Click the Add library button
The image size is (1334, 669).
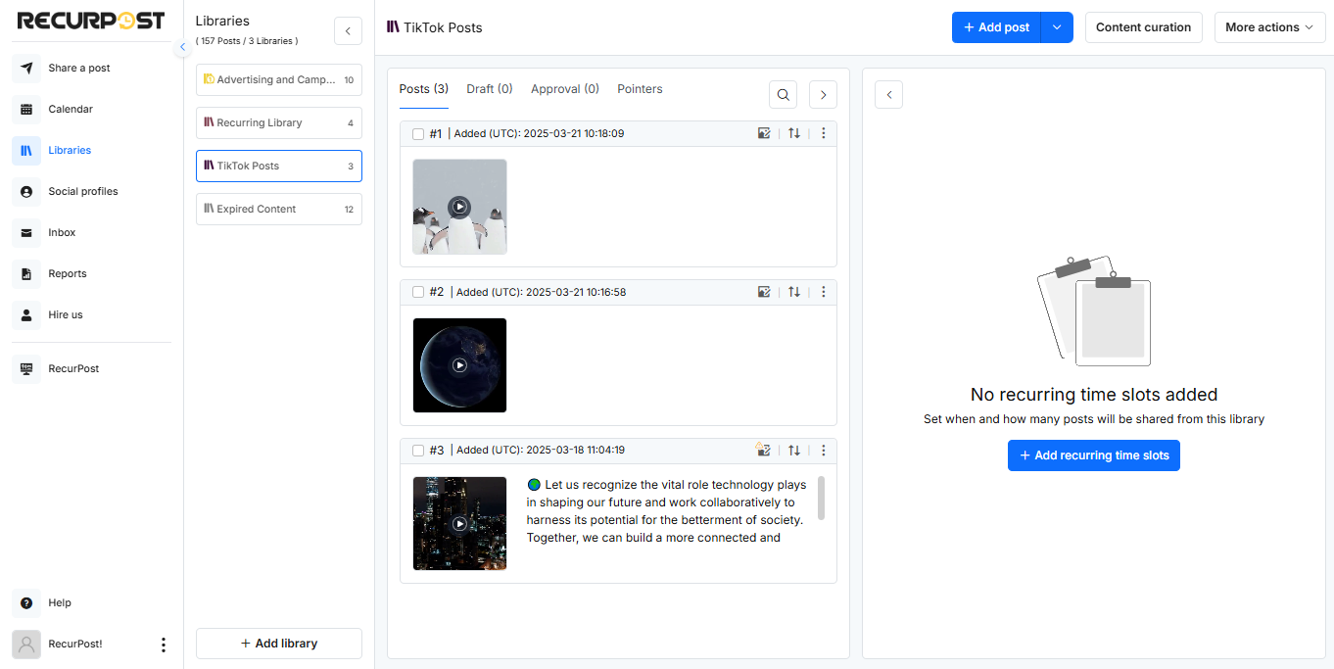[x=278, y=643]
